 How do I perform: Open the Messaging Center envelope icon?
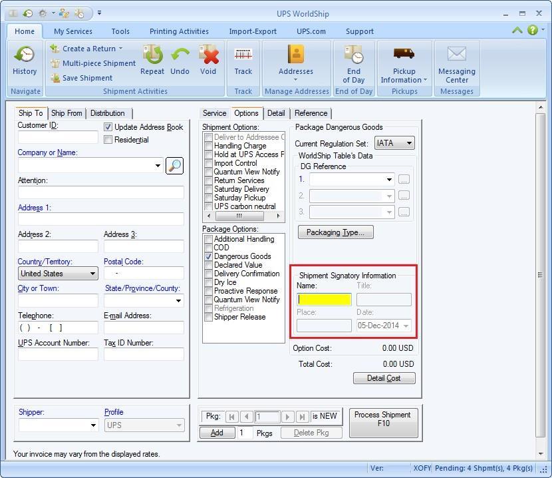click(x=457, y=53)
